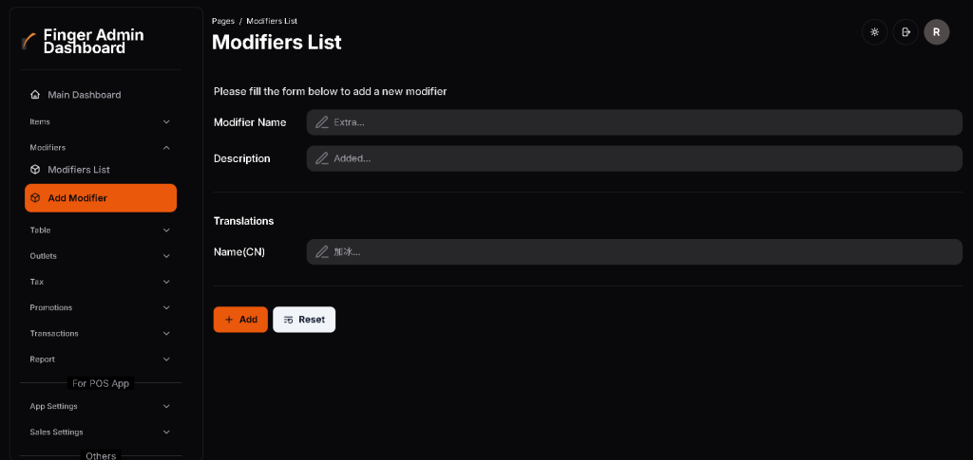The width and height of the screenshot is (973, 460).
Task: Click the logout icon in header
Action: pyautogui.click(x=906, y=32)
